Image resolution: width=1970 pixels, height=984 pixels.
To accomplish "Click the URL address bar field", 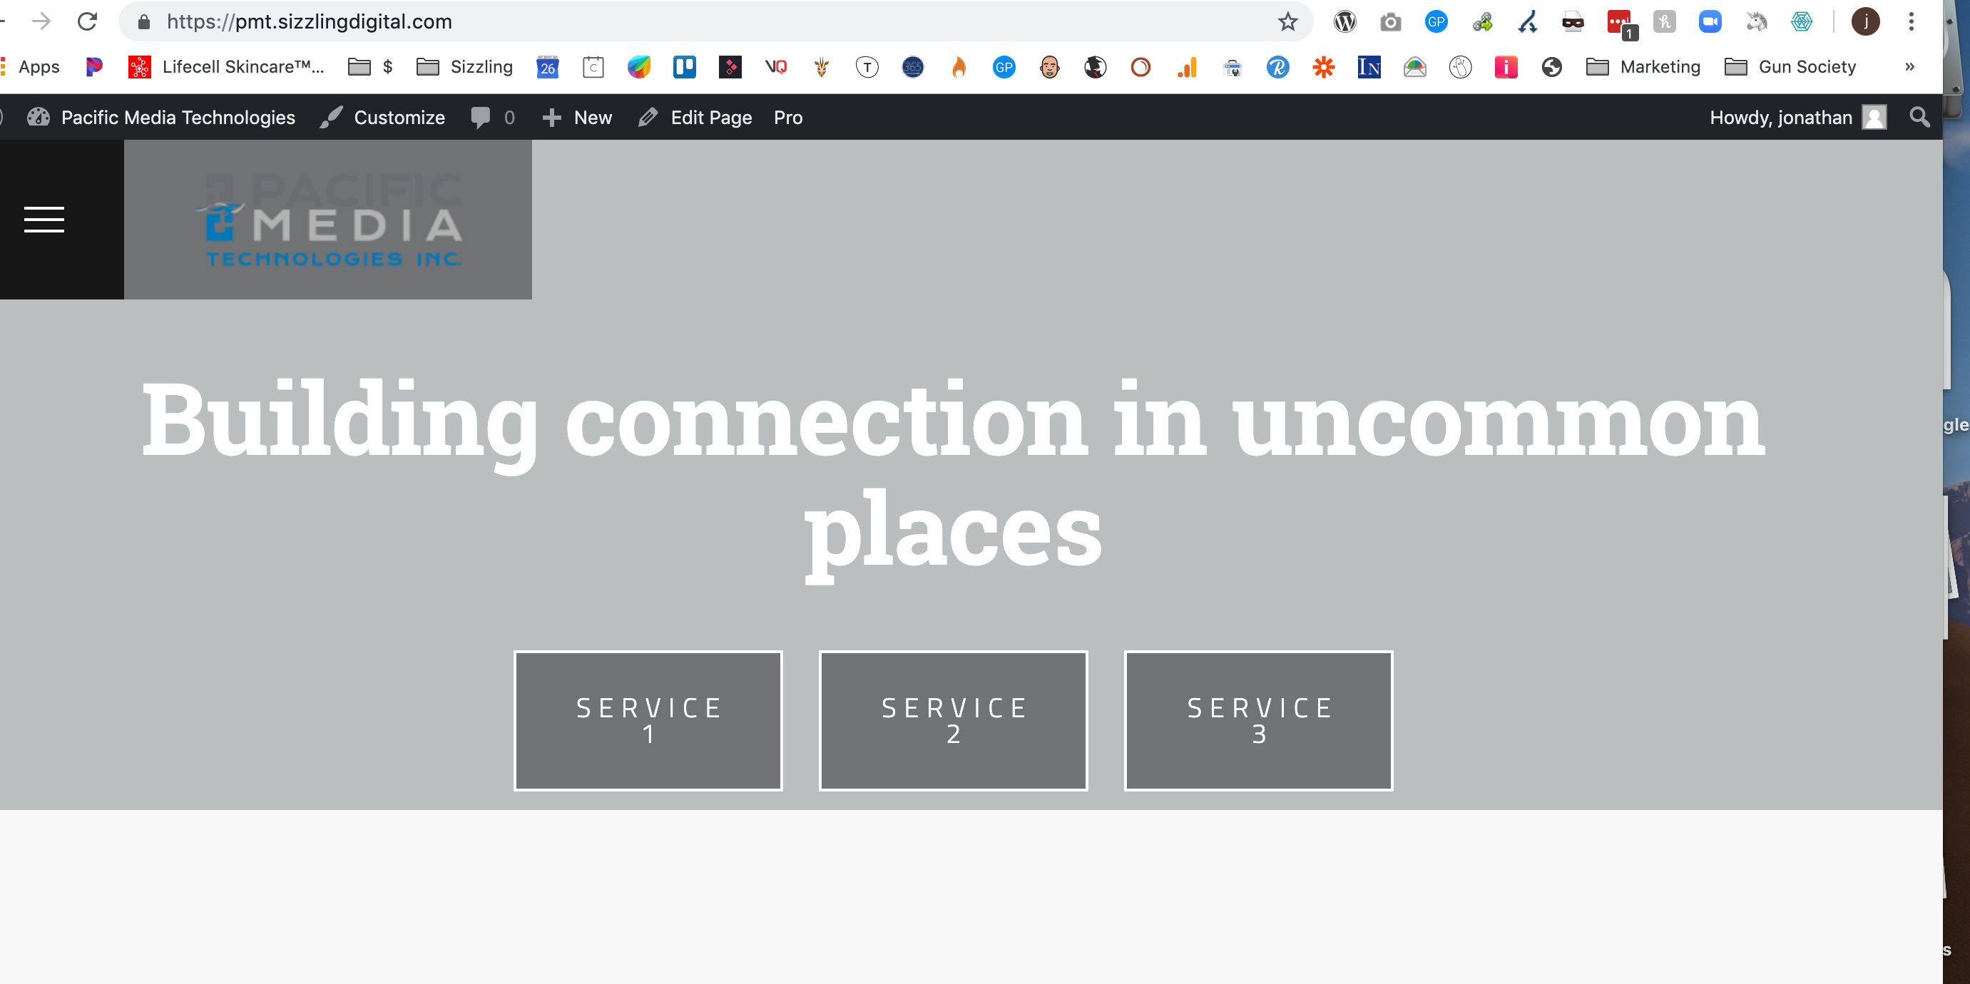I will pos(703,21).
